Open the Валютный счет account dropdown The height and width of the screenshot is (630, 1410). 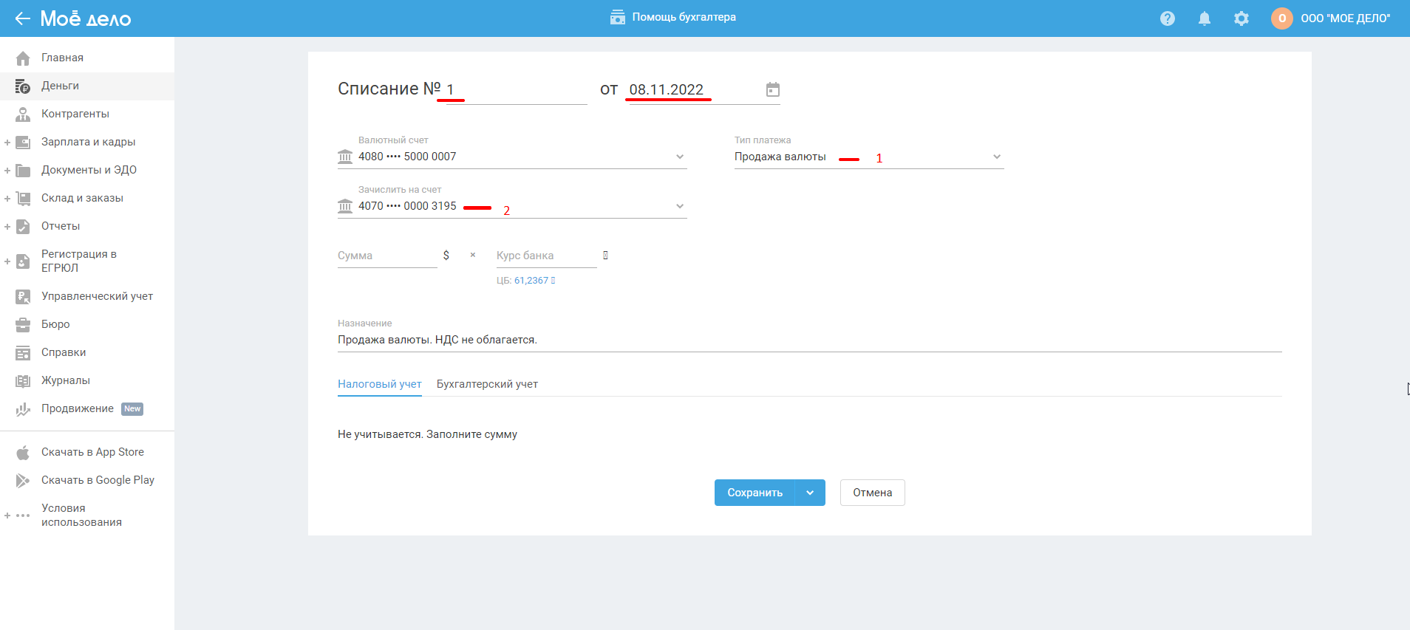coord(679,157)
